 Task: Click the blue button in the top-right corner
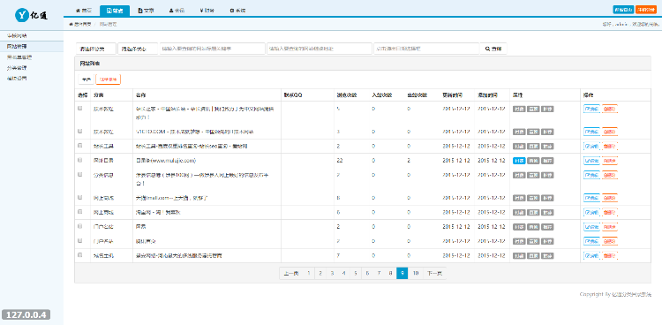click(x=623, y=10)
